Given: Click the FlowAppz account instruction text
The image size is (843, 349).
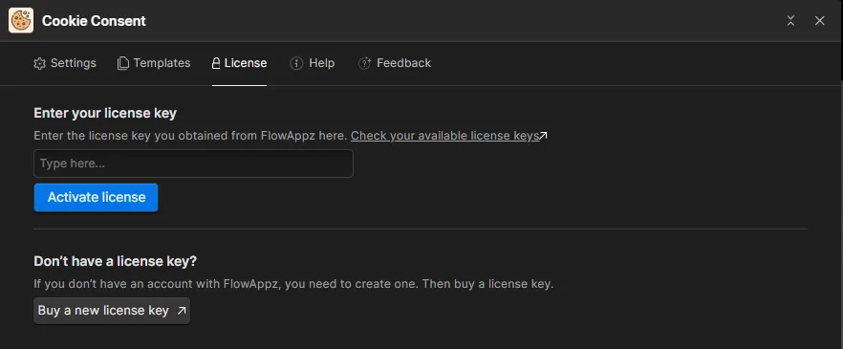Looking at the screenshot, I should coord(293,284).
